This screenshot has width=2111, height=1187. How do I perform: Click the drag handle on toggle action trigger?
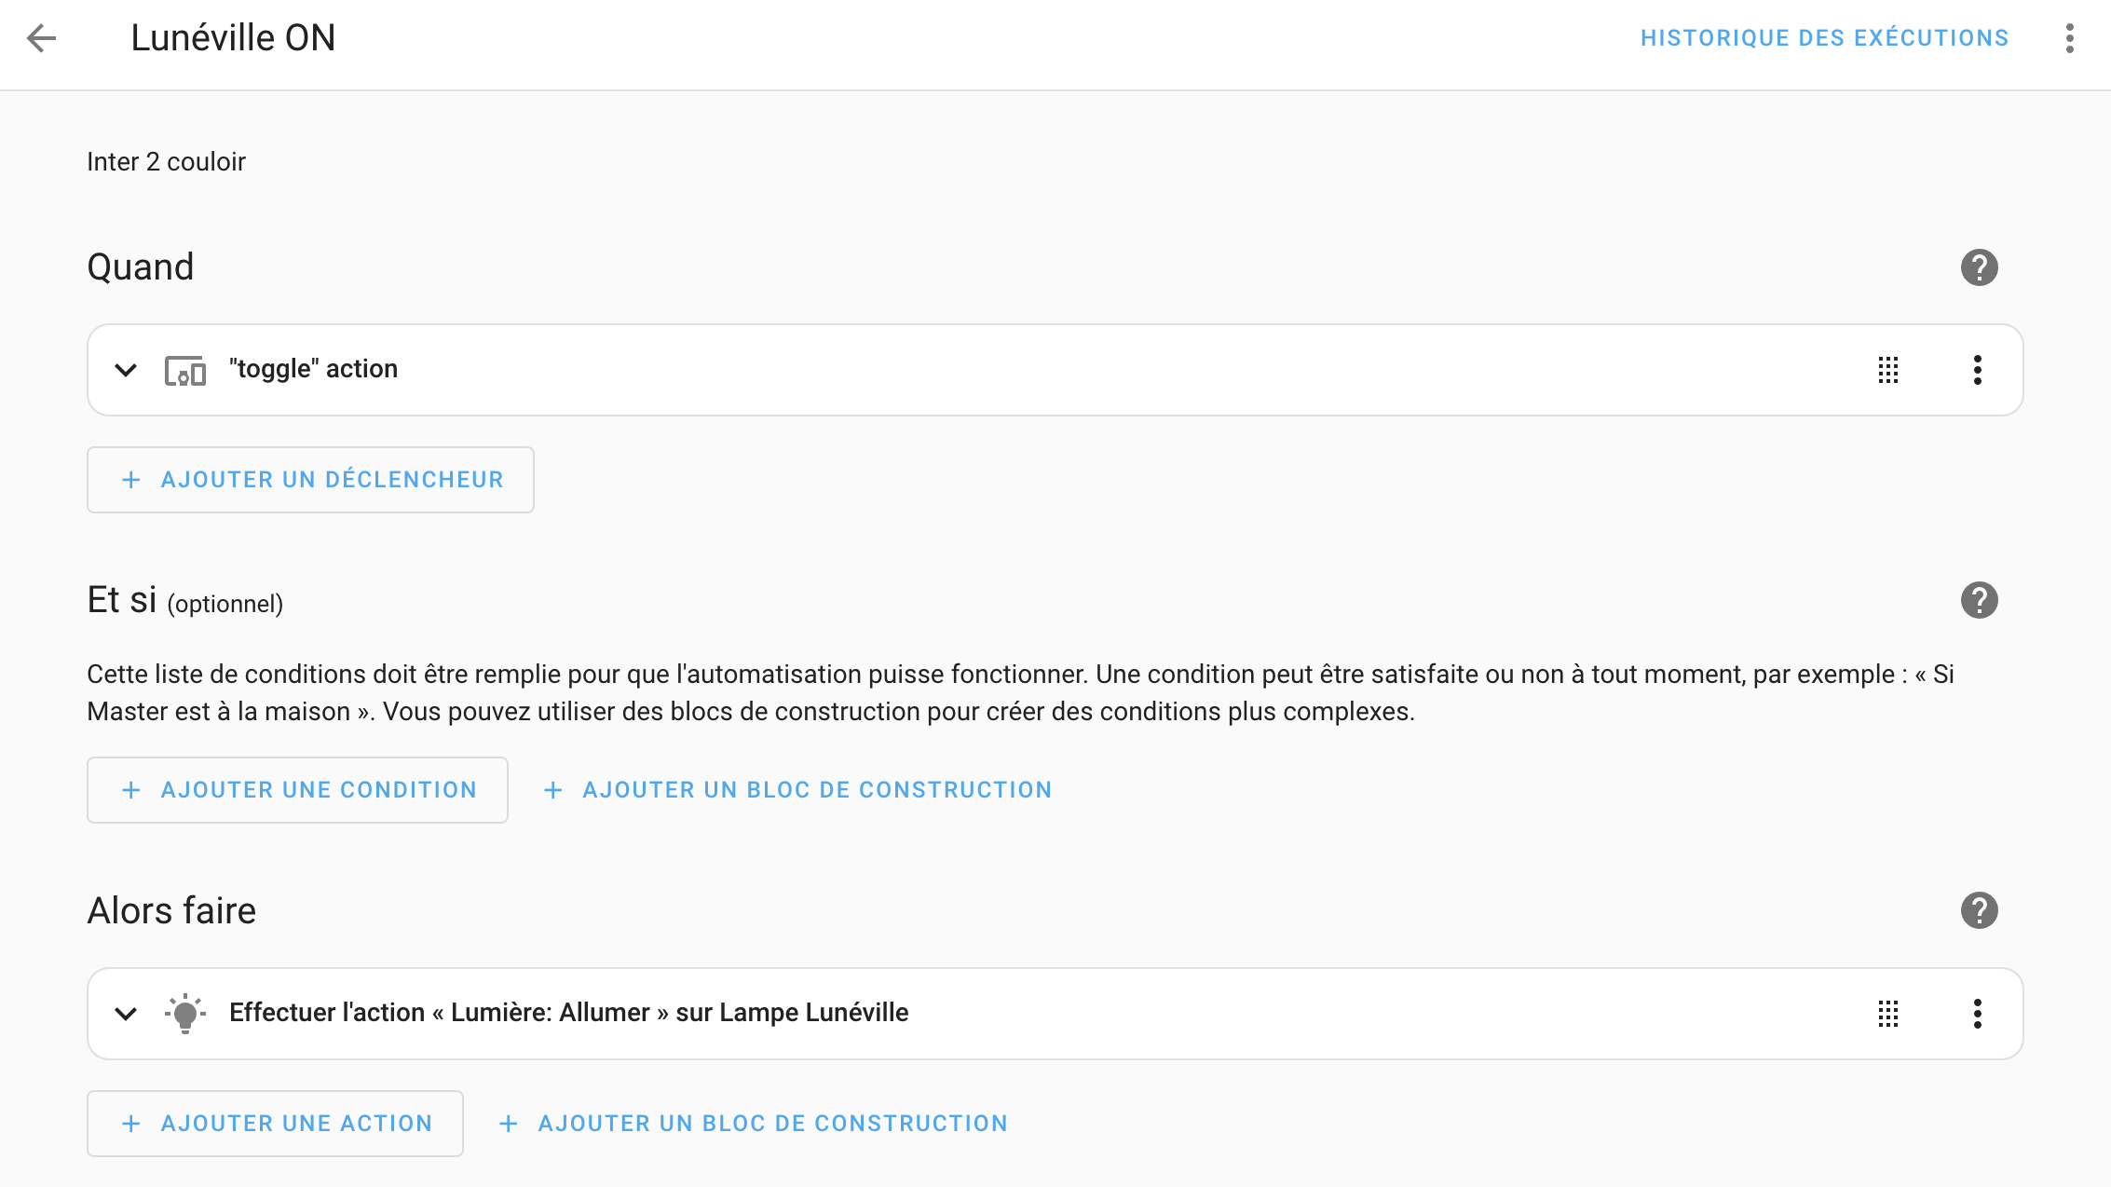1888,370
